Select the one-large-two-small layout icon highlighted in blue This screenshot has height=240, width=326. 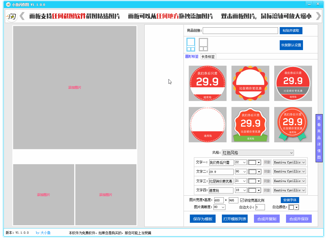[191, 44]
